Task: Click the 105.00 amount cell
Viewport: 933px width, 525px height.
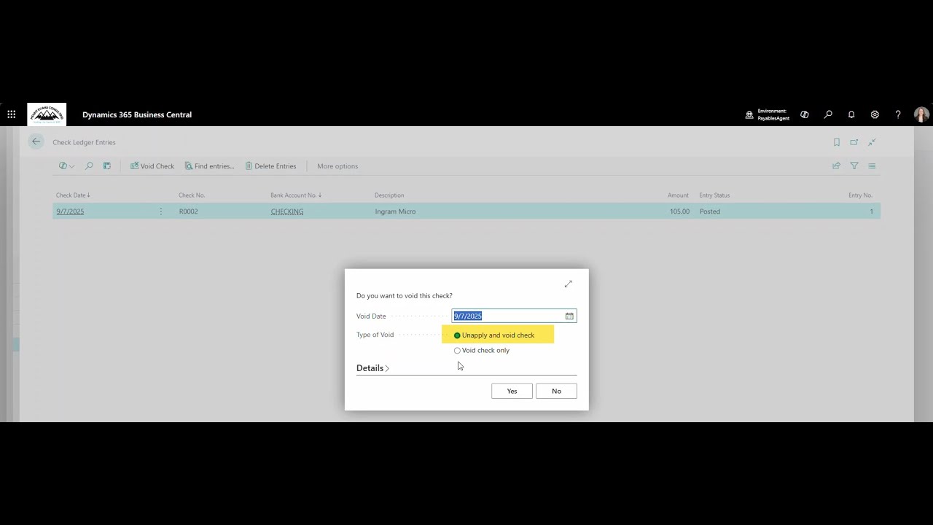Action: click(680, 211)
